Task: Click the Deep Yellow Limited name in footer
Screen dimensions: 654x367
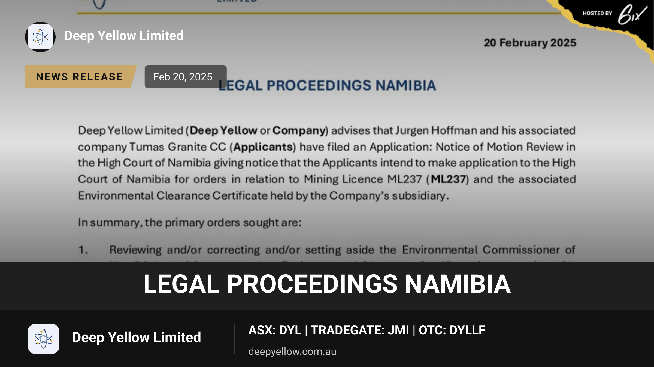Action: coord(136,337)
